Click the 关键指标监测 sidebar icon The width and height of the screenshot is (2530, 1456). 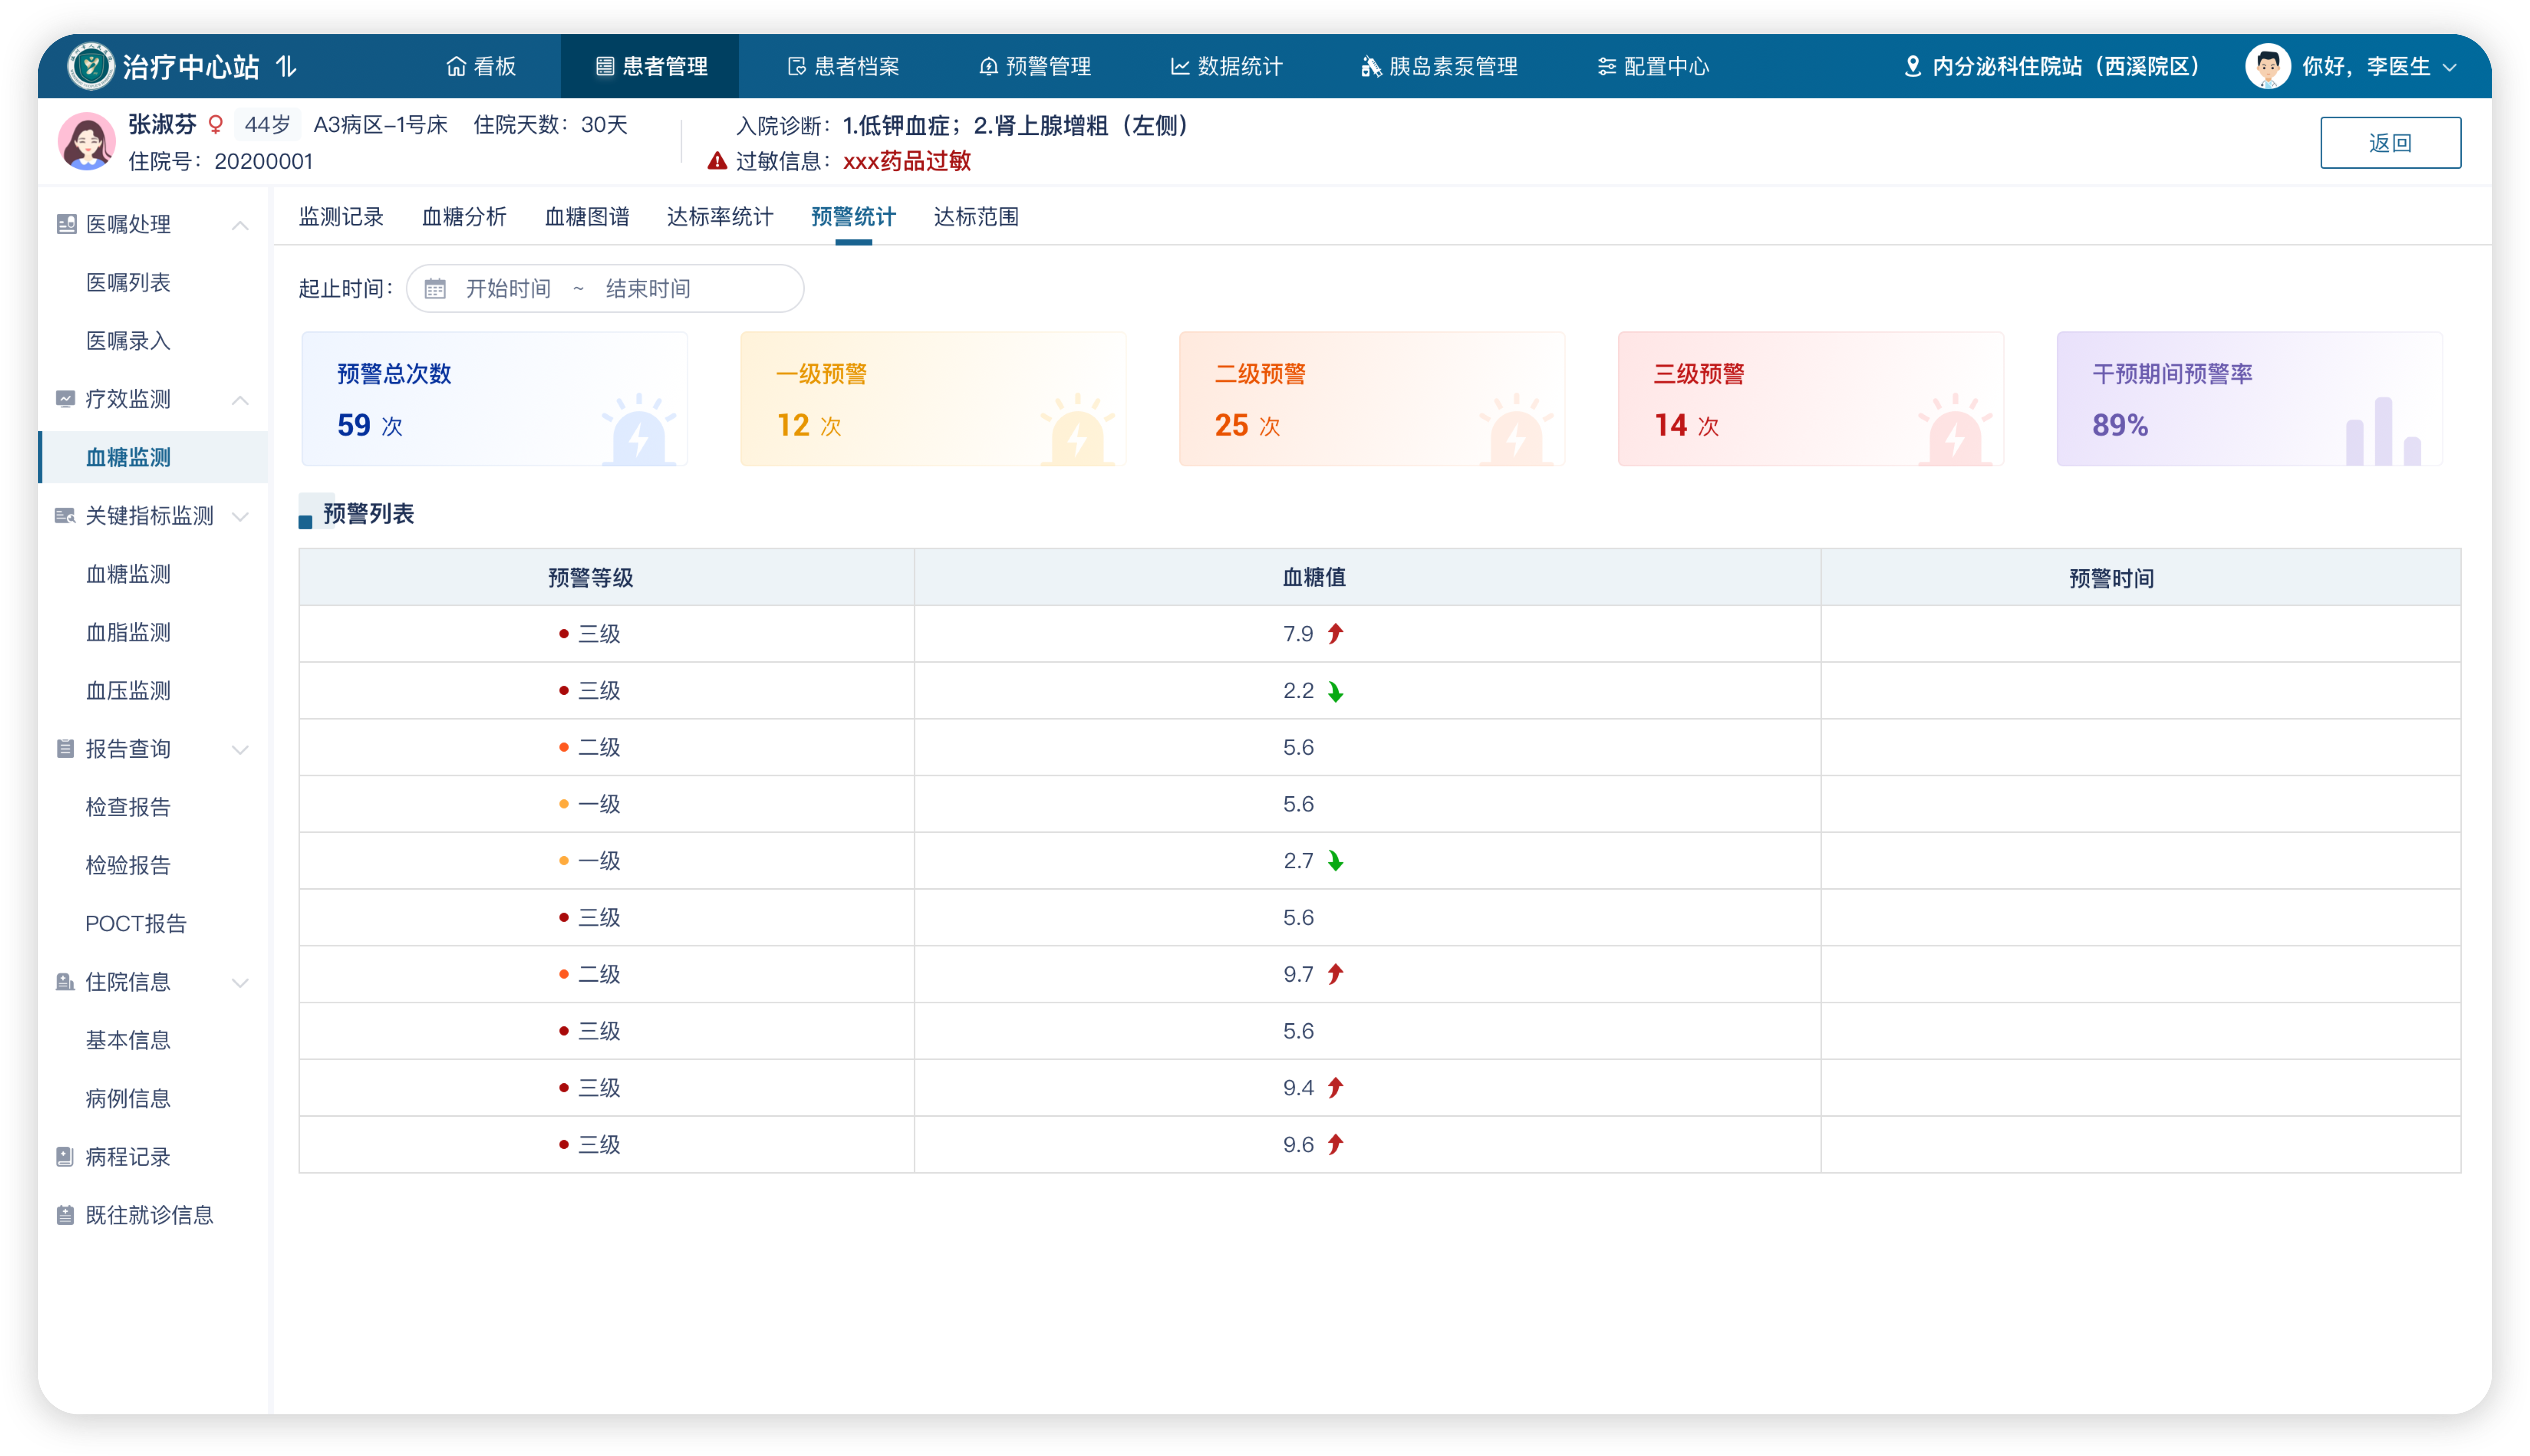point(65,516)
